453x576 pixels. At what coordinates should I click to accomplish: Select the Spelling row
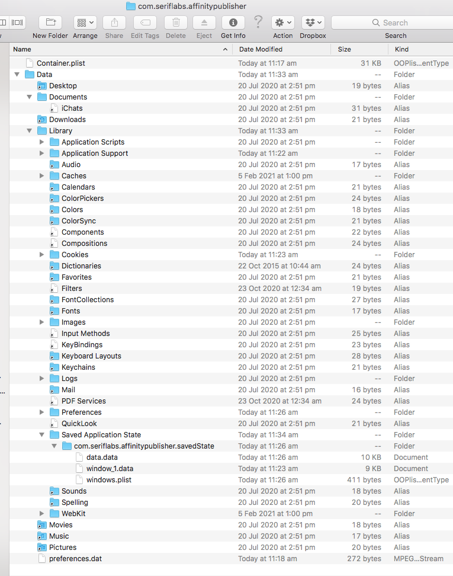click(x=232, y=502)
